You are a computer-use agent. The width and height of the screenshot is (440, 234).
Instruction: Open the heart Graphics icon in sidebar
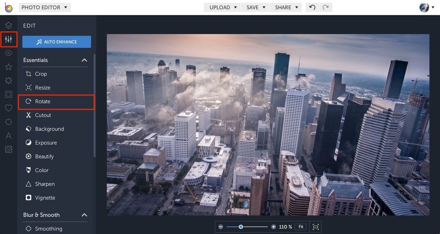(x=8, y=108)
